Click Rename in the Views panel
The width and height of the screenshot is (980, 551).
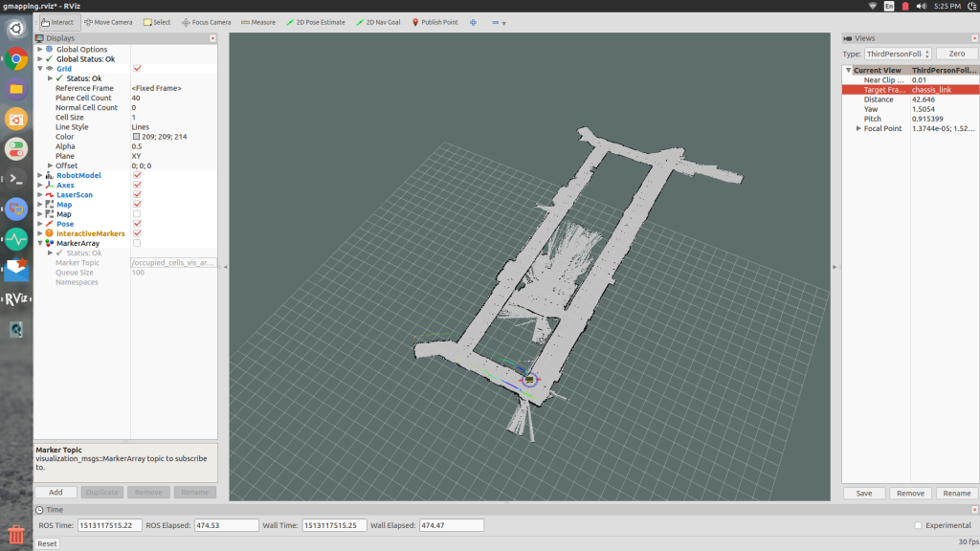957,494
